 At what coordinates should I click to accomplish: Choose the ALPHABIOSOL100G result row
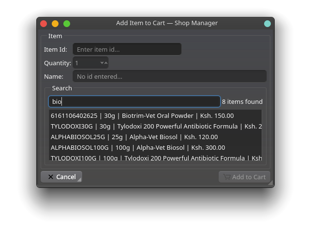[155, 148]
